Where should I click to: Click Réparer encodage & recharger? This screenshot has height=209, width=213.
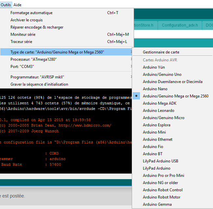point(66,27)
